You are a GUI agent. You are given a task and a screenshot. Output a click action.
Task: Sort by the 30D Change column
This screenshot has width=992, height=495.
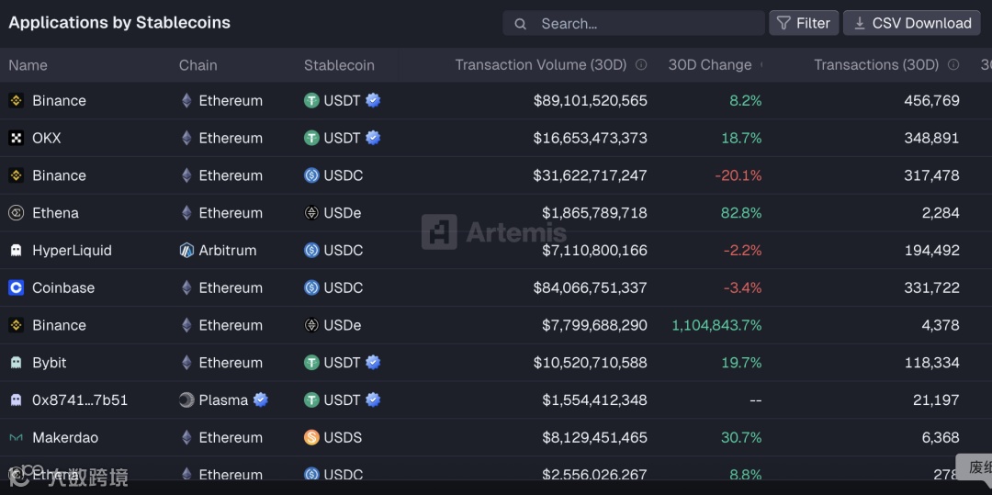click(709, 65)
